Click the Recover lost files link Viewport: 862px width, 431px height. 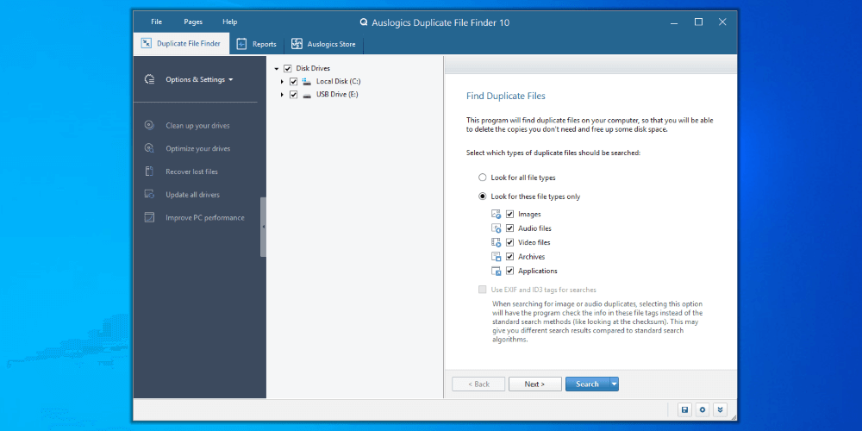tap(192, 172)
